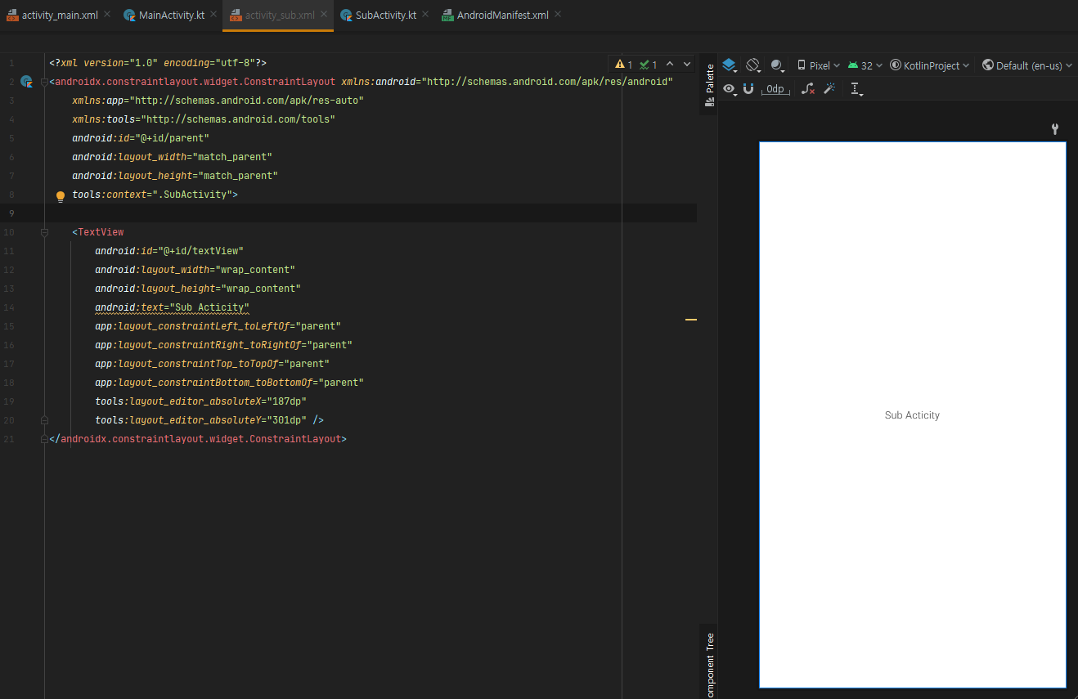The image size is (1078, 699).
Task: Close the MainActivity.kt tab
Action: point(213,15)
